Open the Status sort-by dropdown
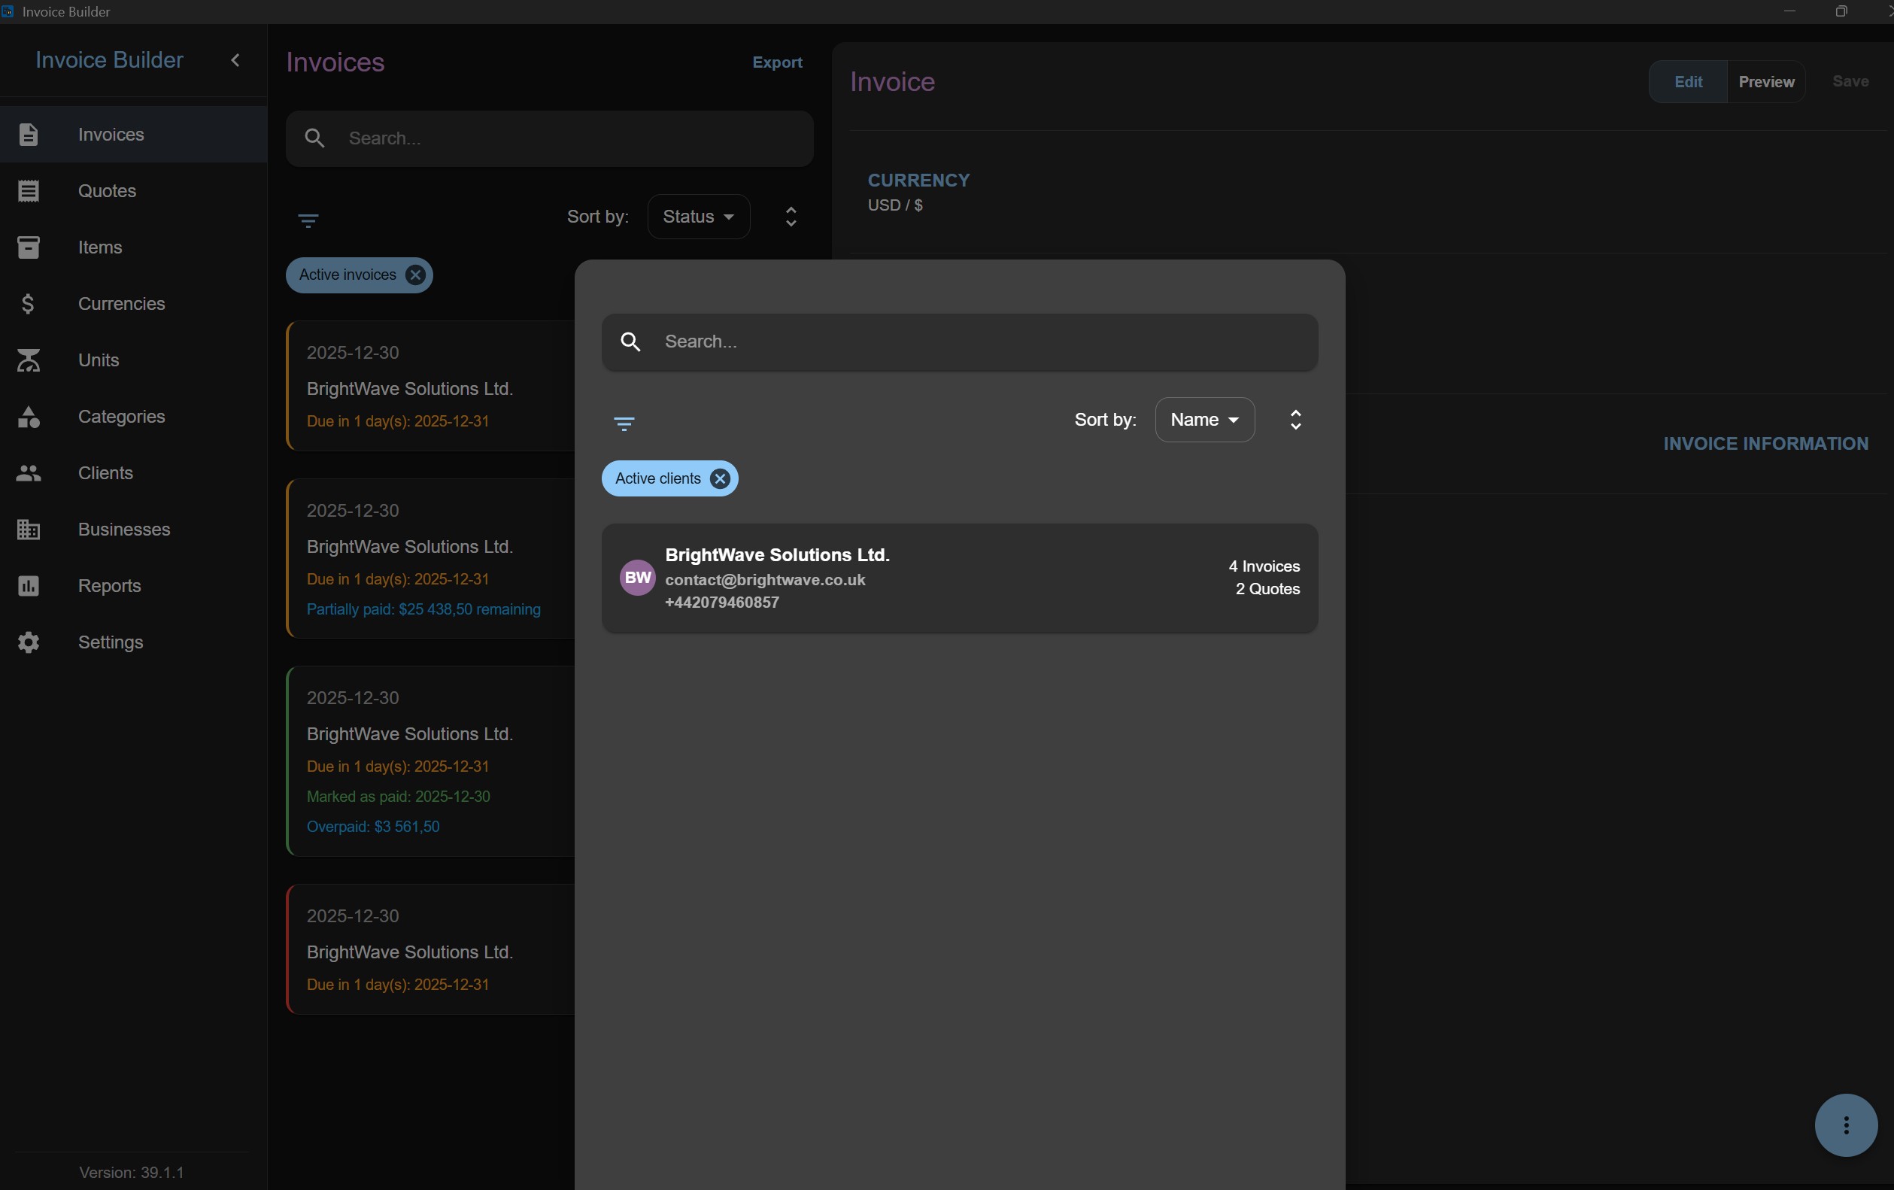Viewport: 1894px width, 1190px height. click(699, 217)
